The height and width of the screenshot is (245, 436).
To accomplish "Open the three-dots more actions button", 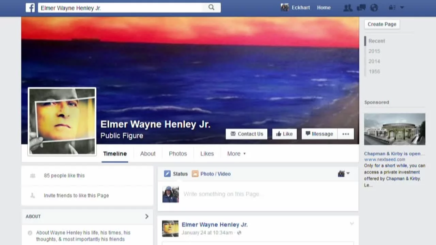I will 346,134.
